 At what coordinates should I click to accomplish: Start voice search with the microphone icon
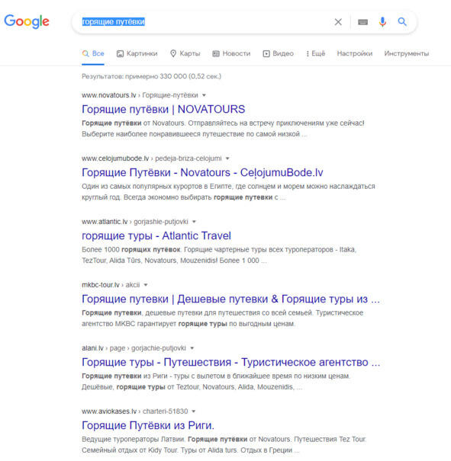(382, 22)
